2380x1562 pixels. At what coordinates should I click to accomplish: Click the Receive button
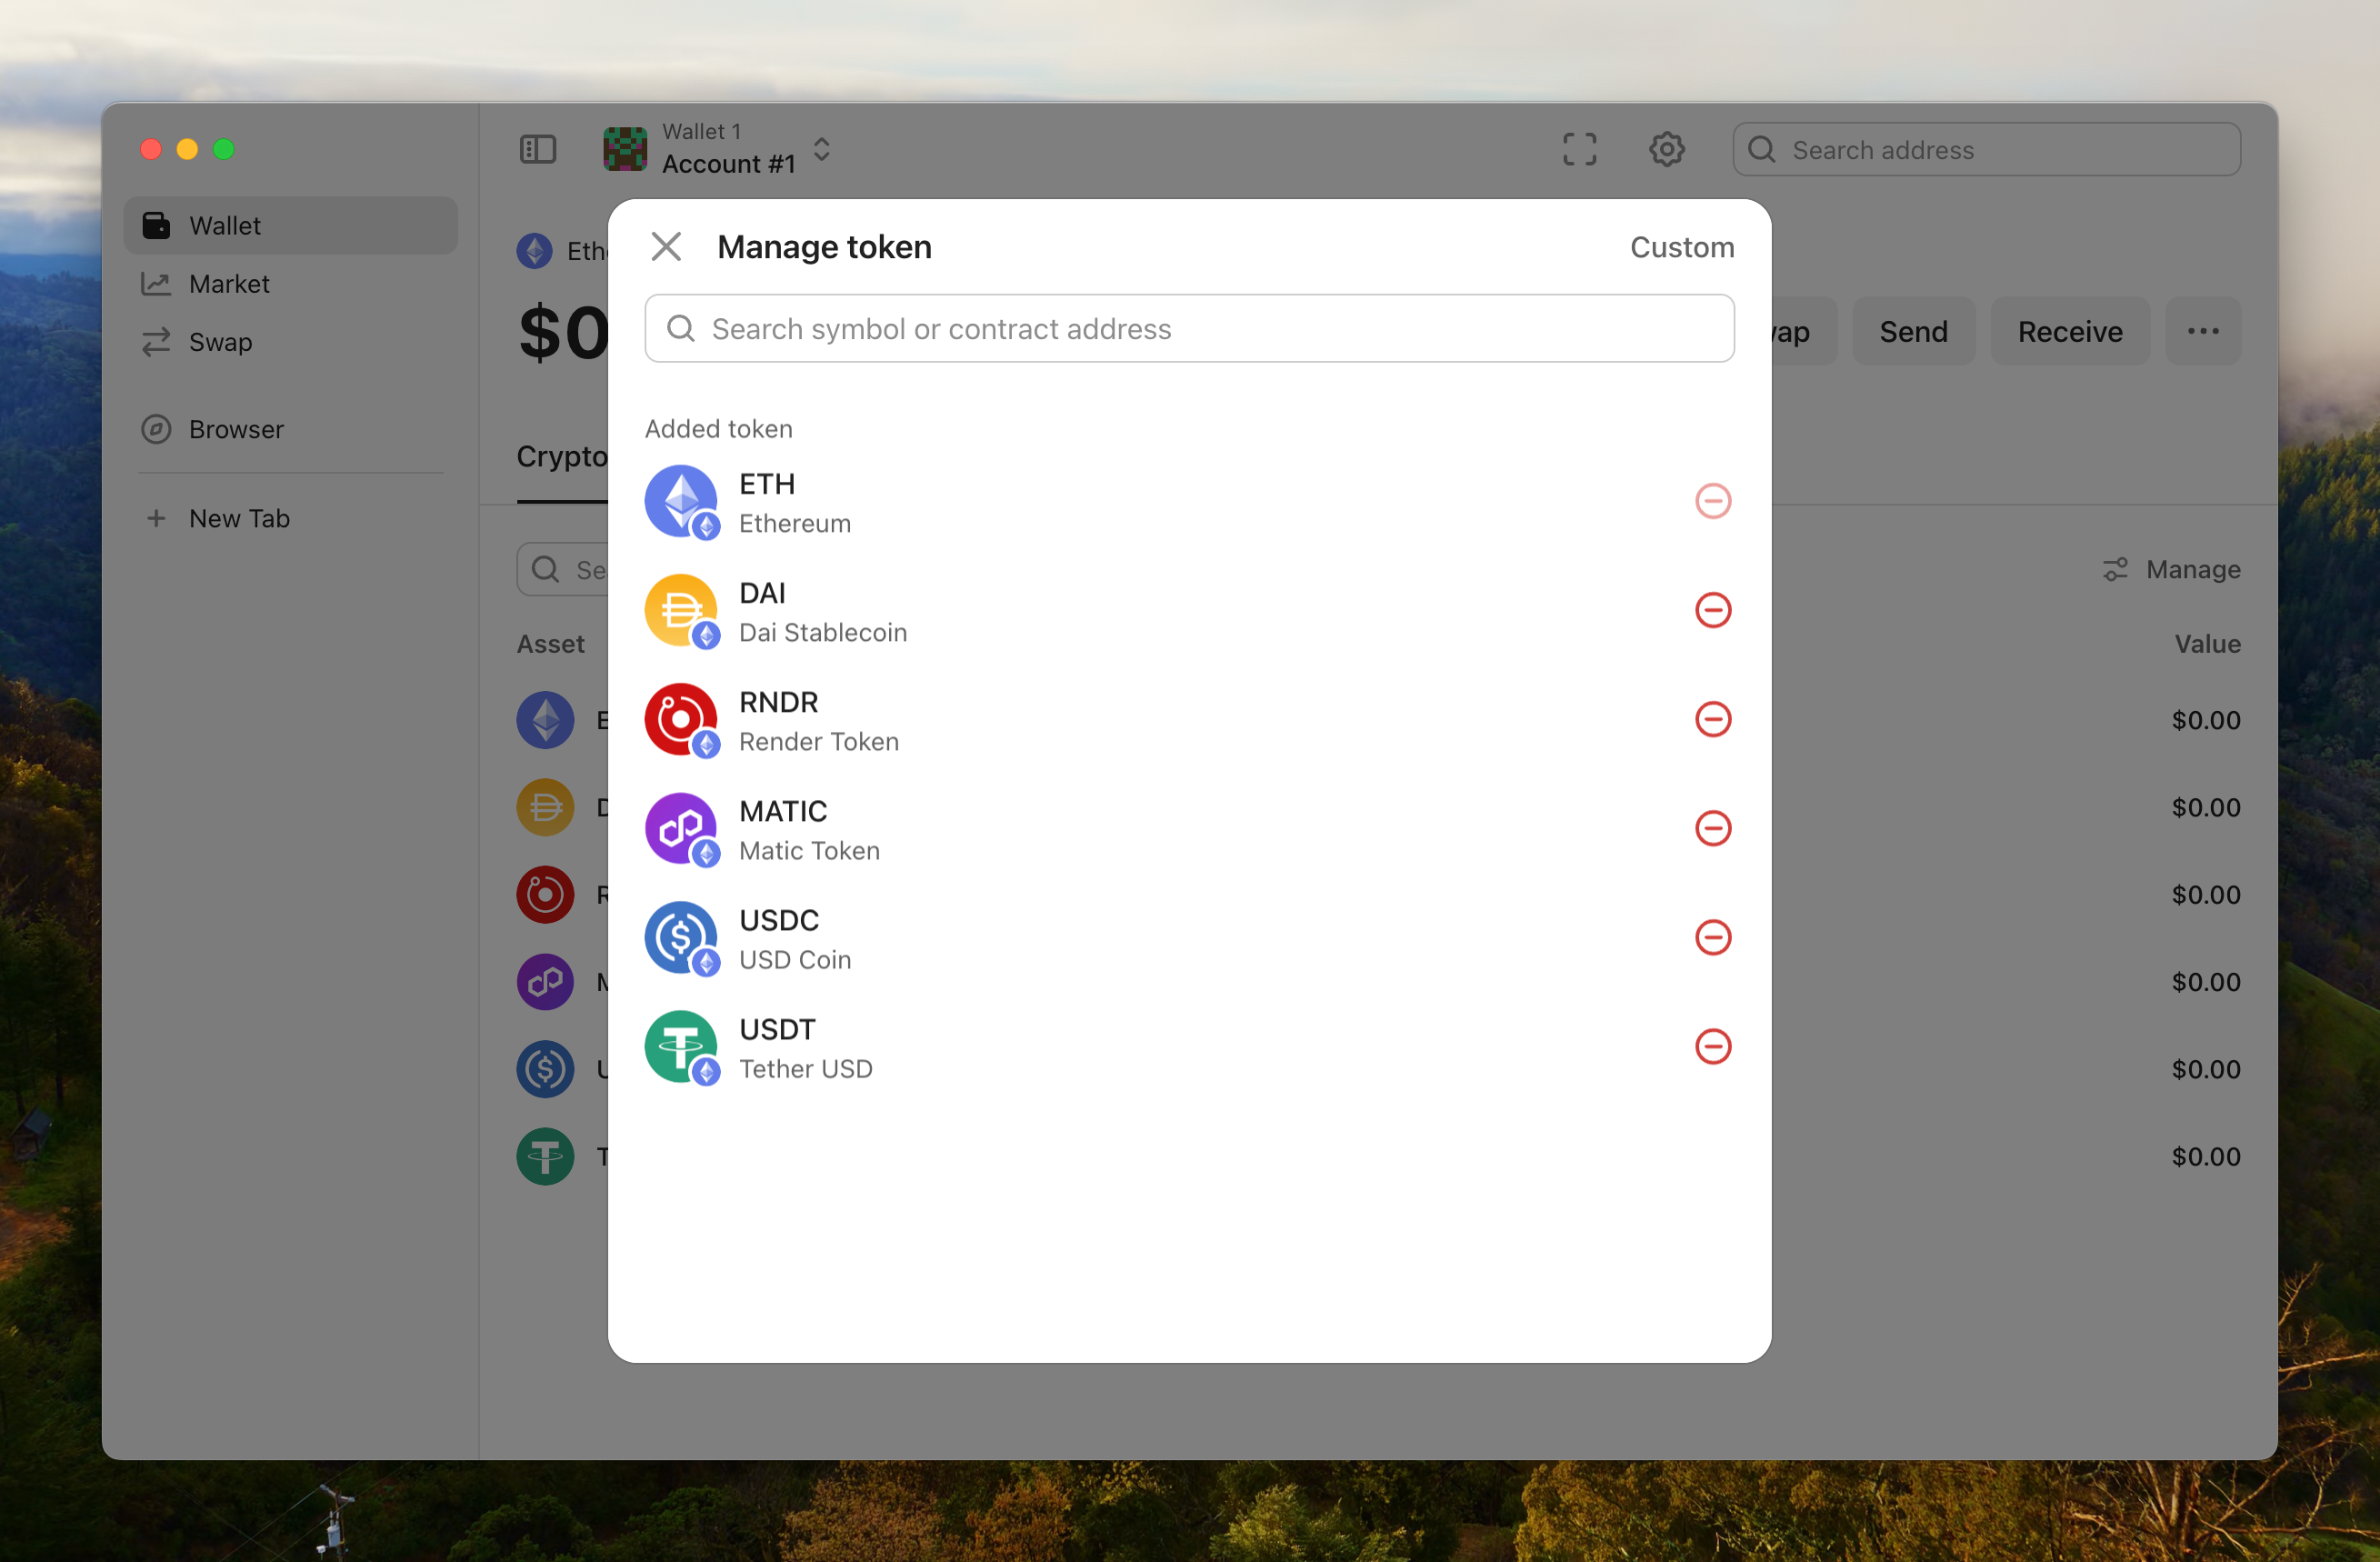tap(2070, 331)
